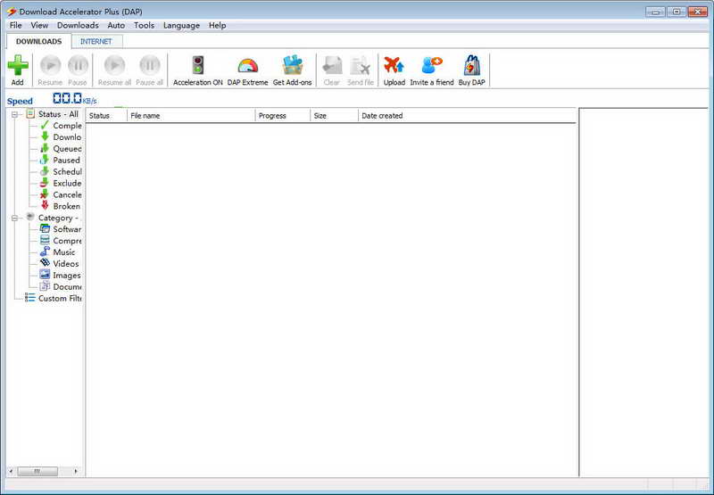This screenshot has height=495, width=714.
Task: Select the Paused status filter
Action: (x=60, y=161)
